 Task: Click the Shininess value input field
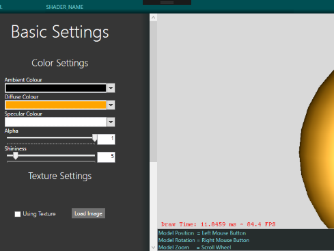106,157
